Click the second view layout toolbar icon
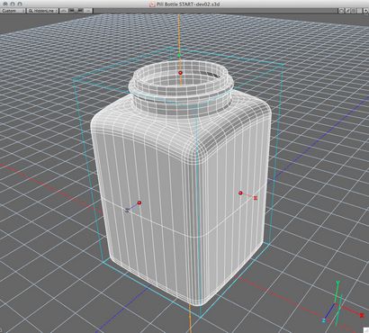 point(72,11)
